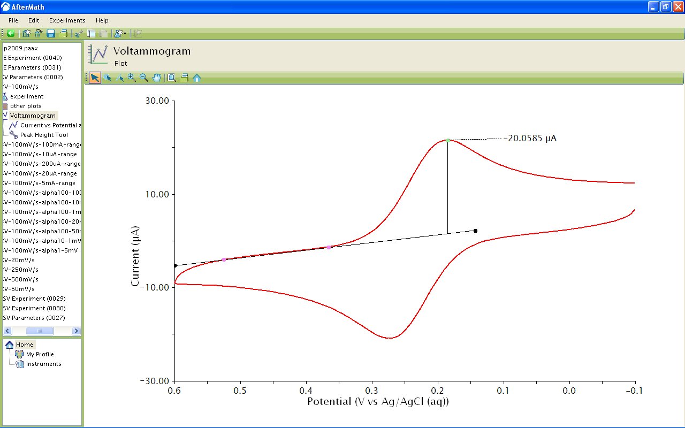
Task: Click the large Voltammogram plot header icon
Action: [x=98, y=55]
